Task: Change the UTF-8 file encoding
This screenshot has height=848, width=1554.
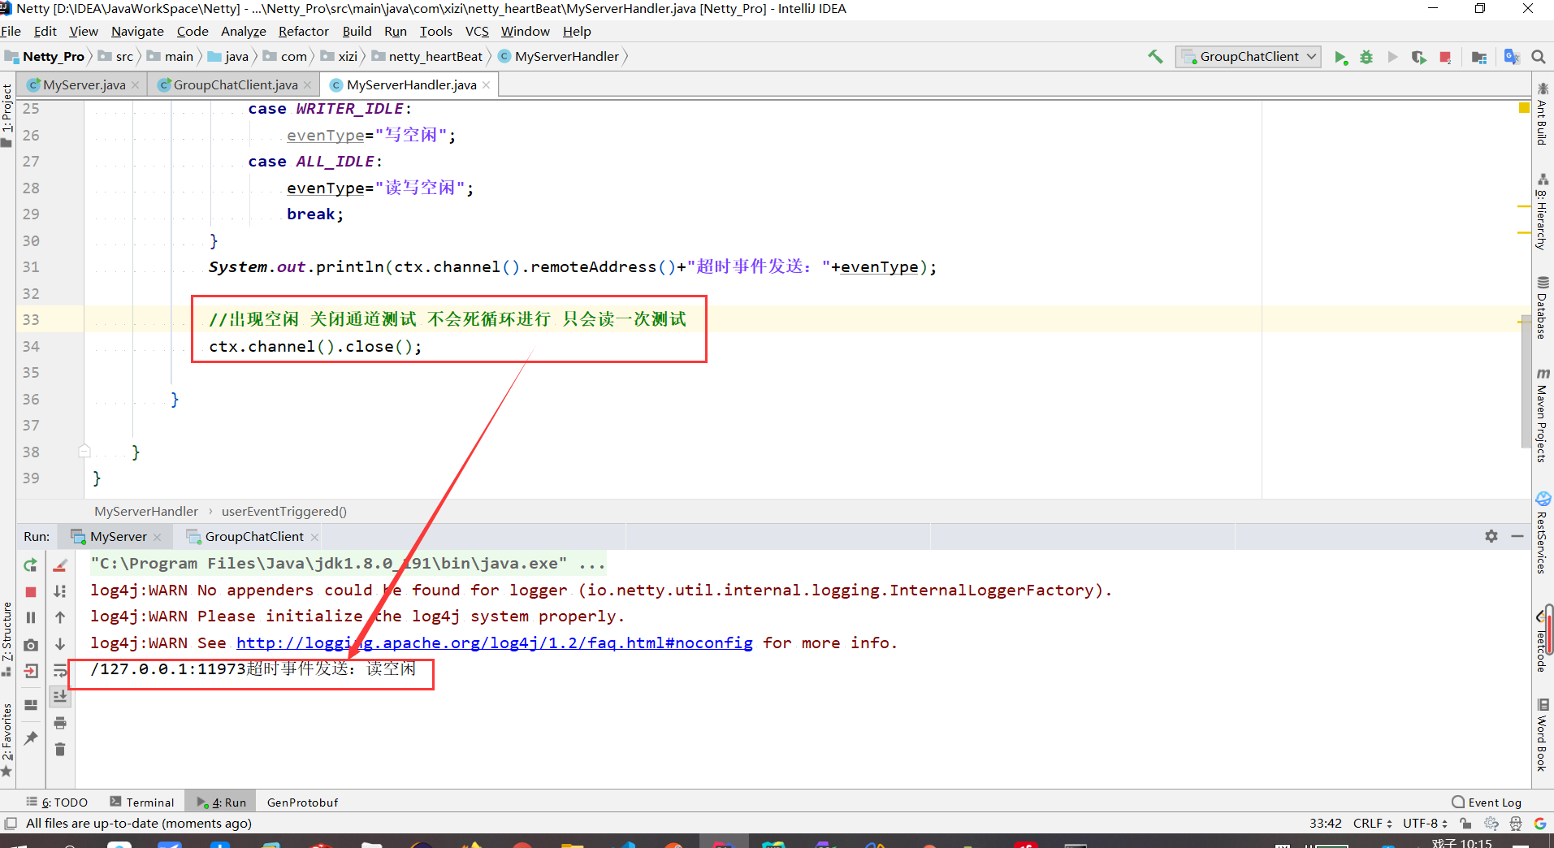Action: pos(1425,824)
